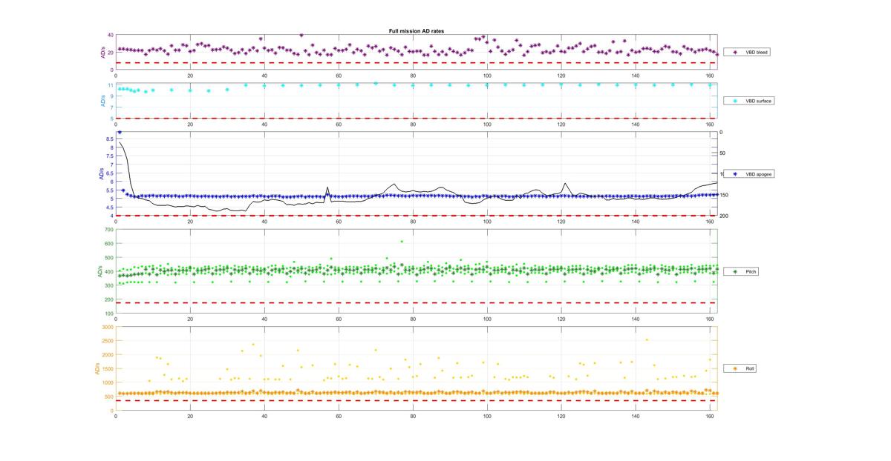
Task: Click the 50 tick on the right depth axis
Action: coord(722,153)
